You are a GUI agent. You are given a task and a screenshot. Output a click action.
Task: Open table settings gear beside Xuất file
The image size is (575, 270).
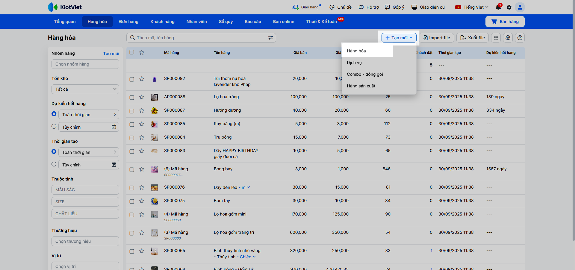(508, 38)
